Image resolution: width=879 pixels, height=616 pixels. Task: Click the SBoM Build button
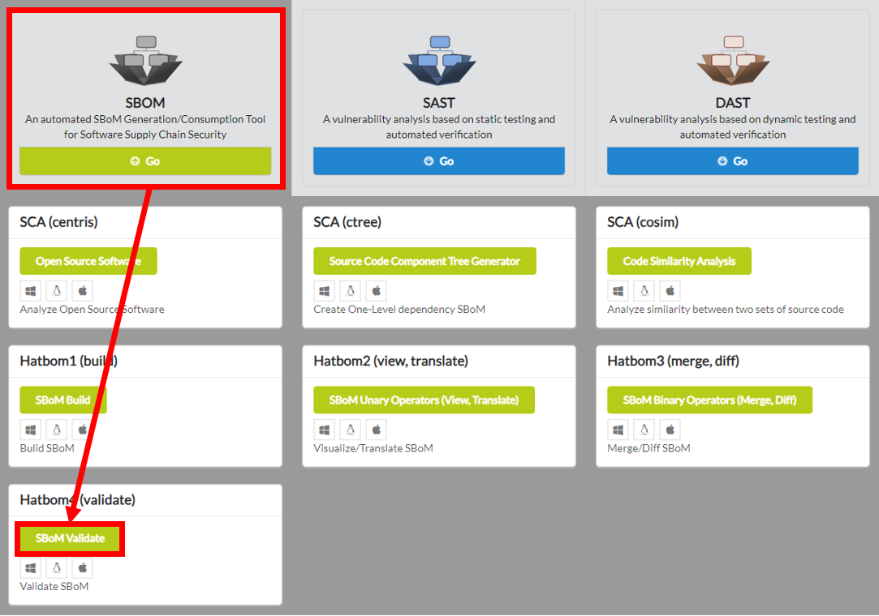pos(63,400)
